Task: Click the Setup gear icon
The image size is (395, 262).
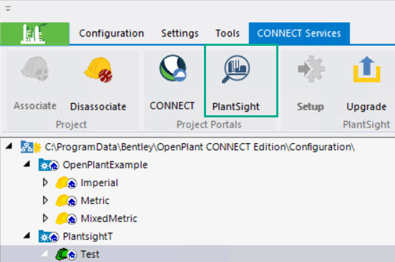Action: 311,69
